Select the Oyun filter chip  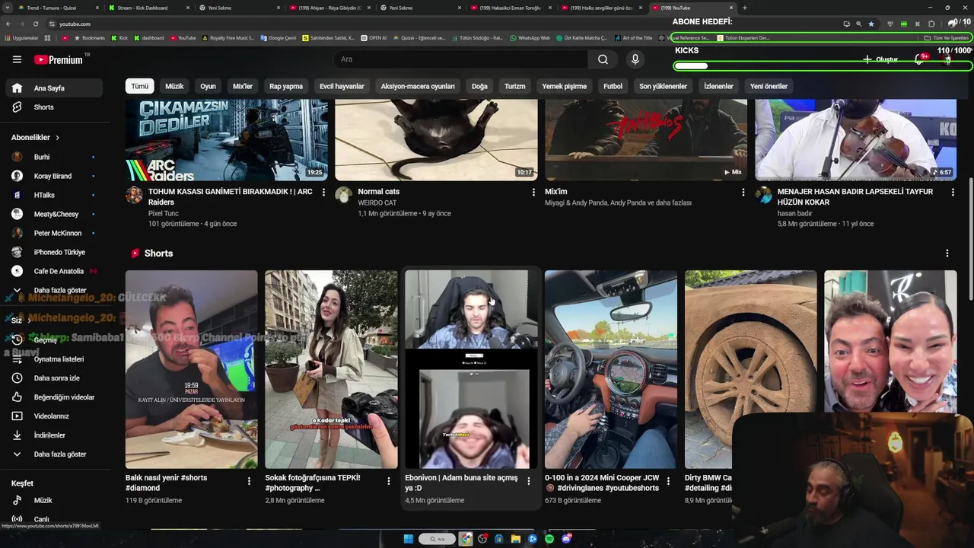[208, 86]
